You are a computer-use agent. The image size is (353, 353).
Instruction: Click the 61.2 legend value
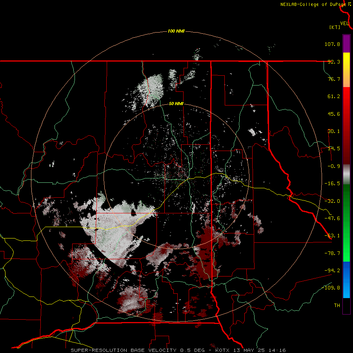pos(334,96)
